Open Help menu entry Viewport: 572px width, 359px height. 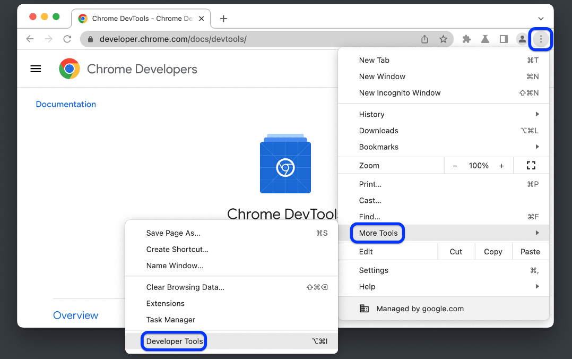444,287
